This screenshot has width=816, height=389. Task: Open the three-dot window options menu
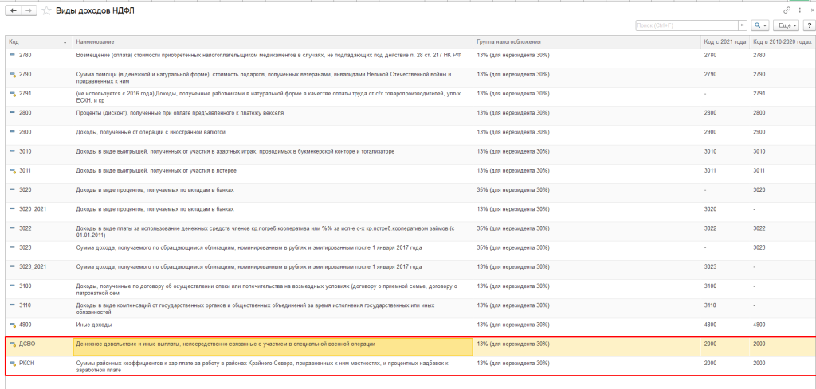tap(798, 10)
